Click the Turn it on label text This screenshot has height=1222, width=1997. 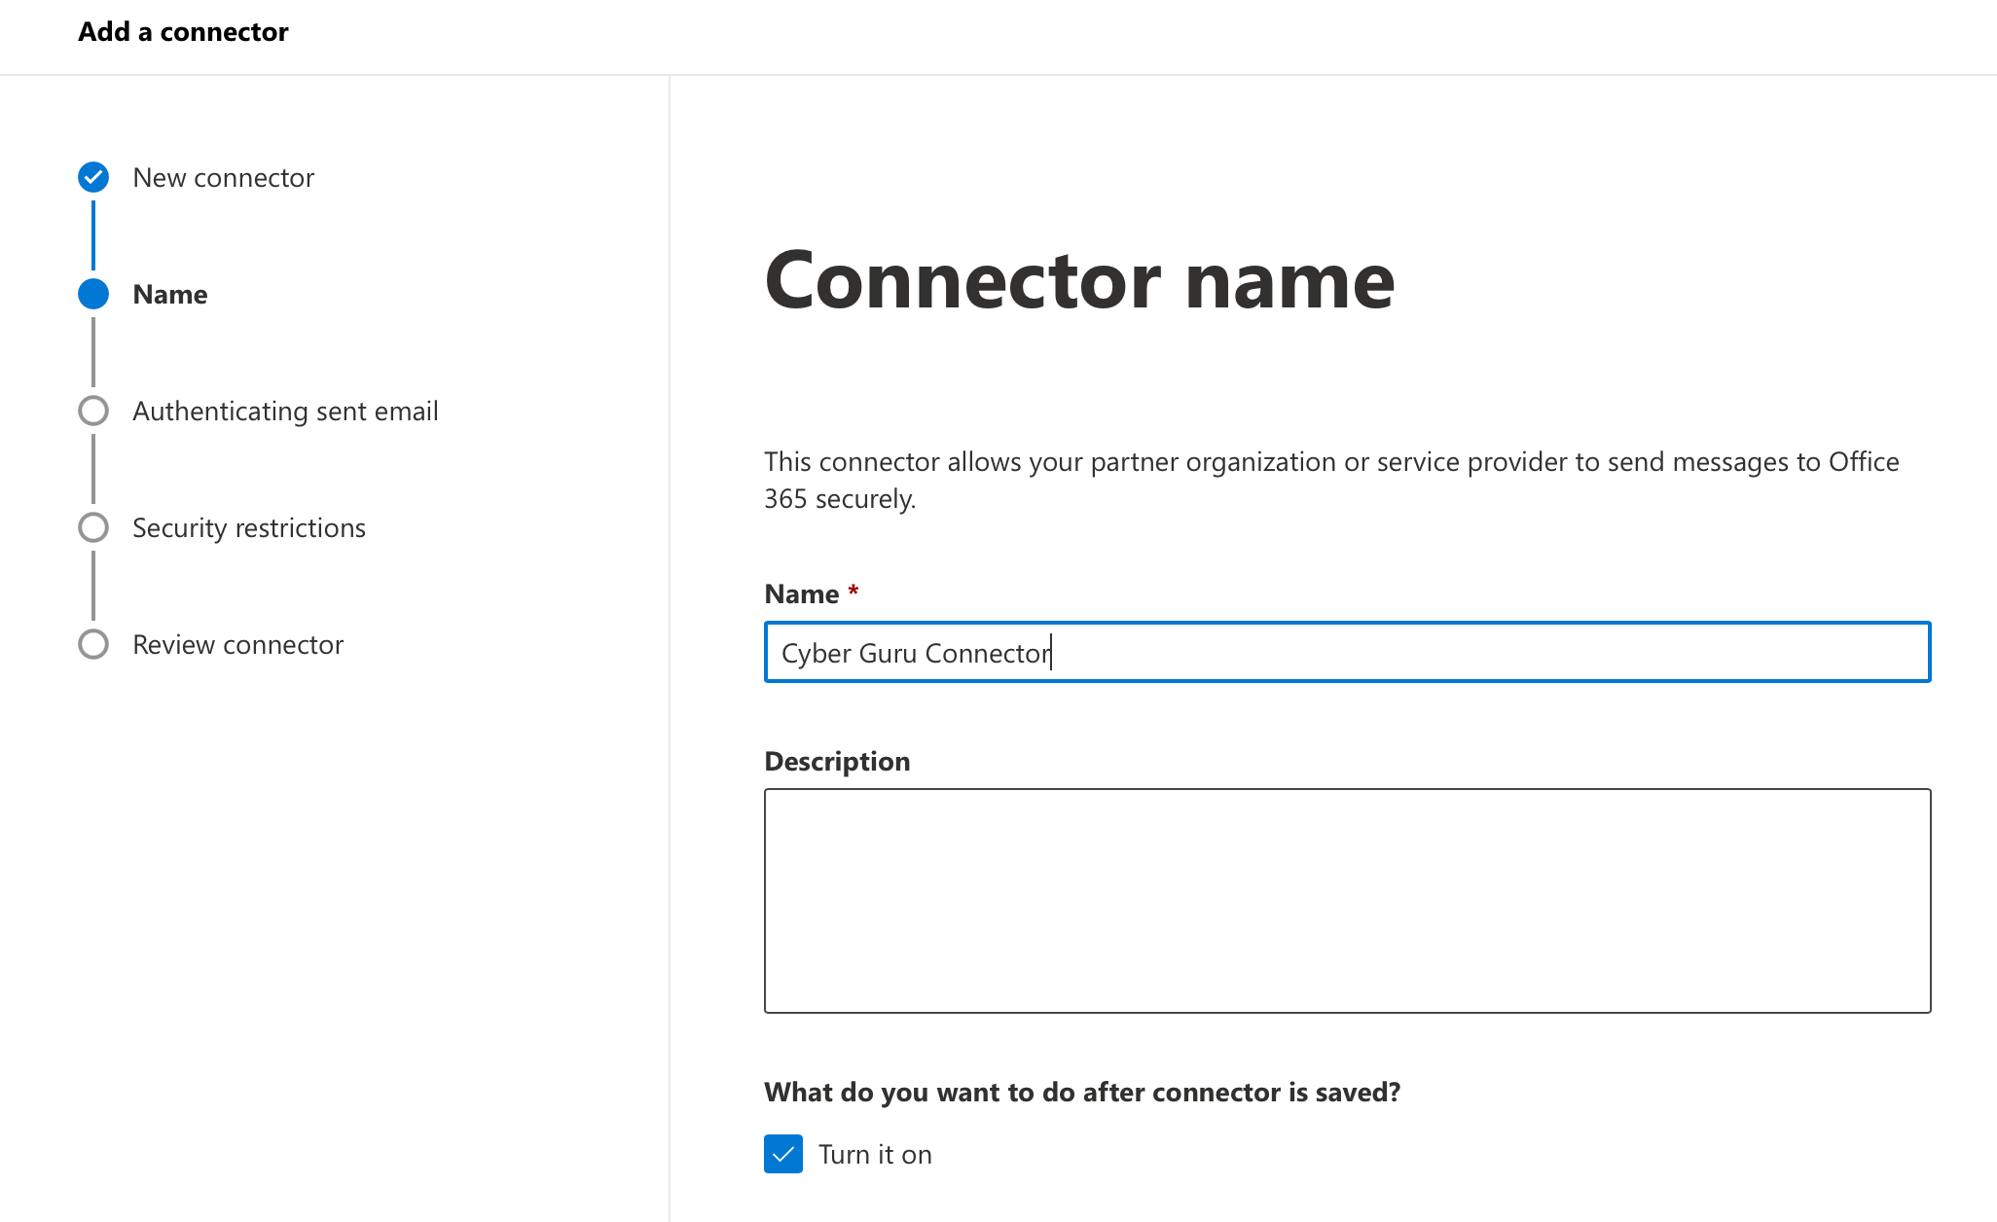point(875,1155)
